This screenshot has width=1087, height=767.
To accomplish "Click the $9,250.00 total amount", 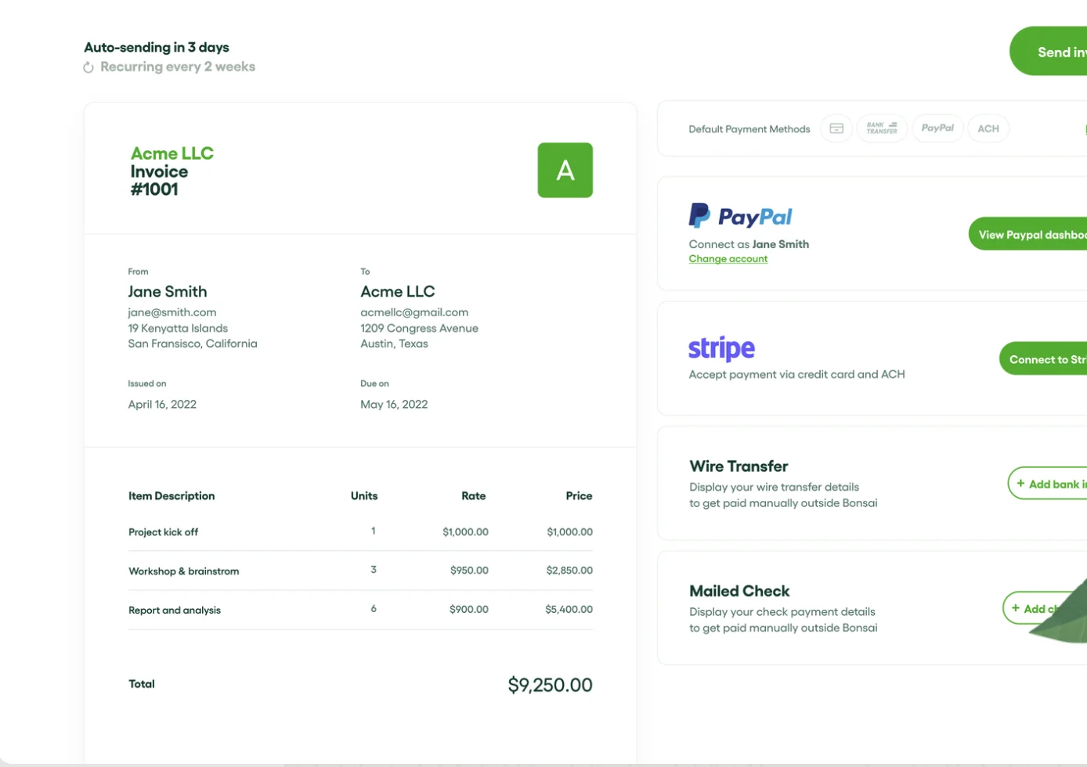I will click(550, 685).
